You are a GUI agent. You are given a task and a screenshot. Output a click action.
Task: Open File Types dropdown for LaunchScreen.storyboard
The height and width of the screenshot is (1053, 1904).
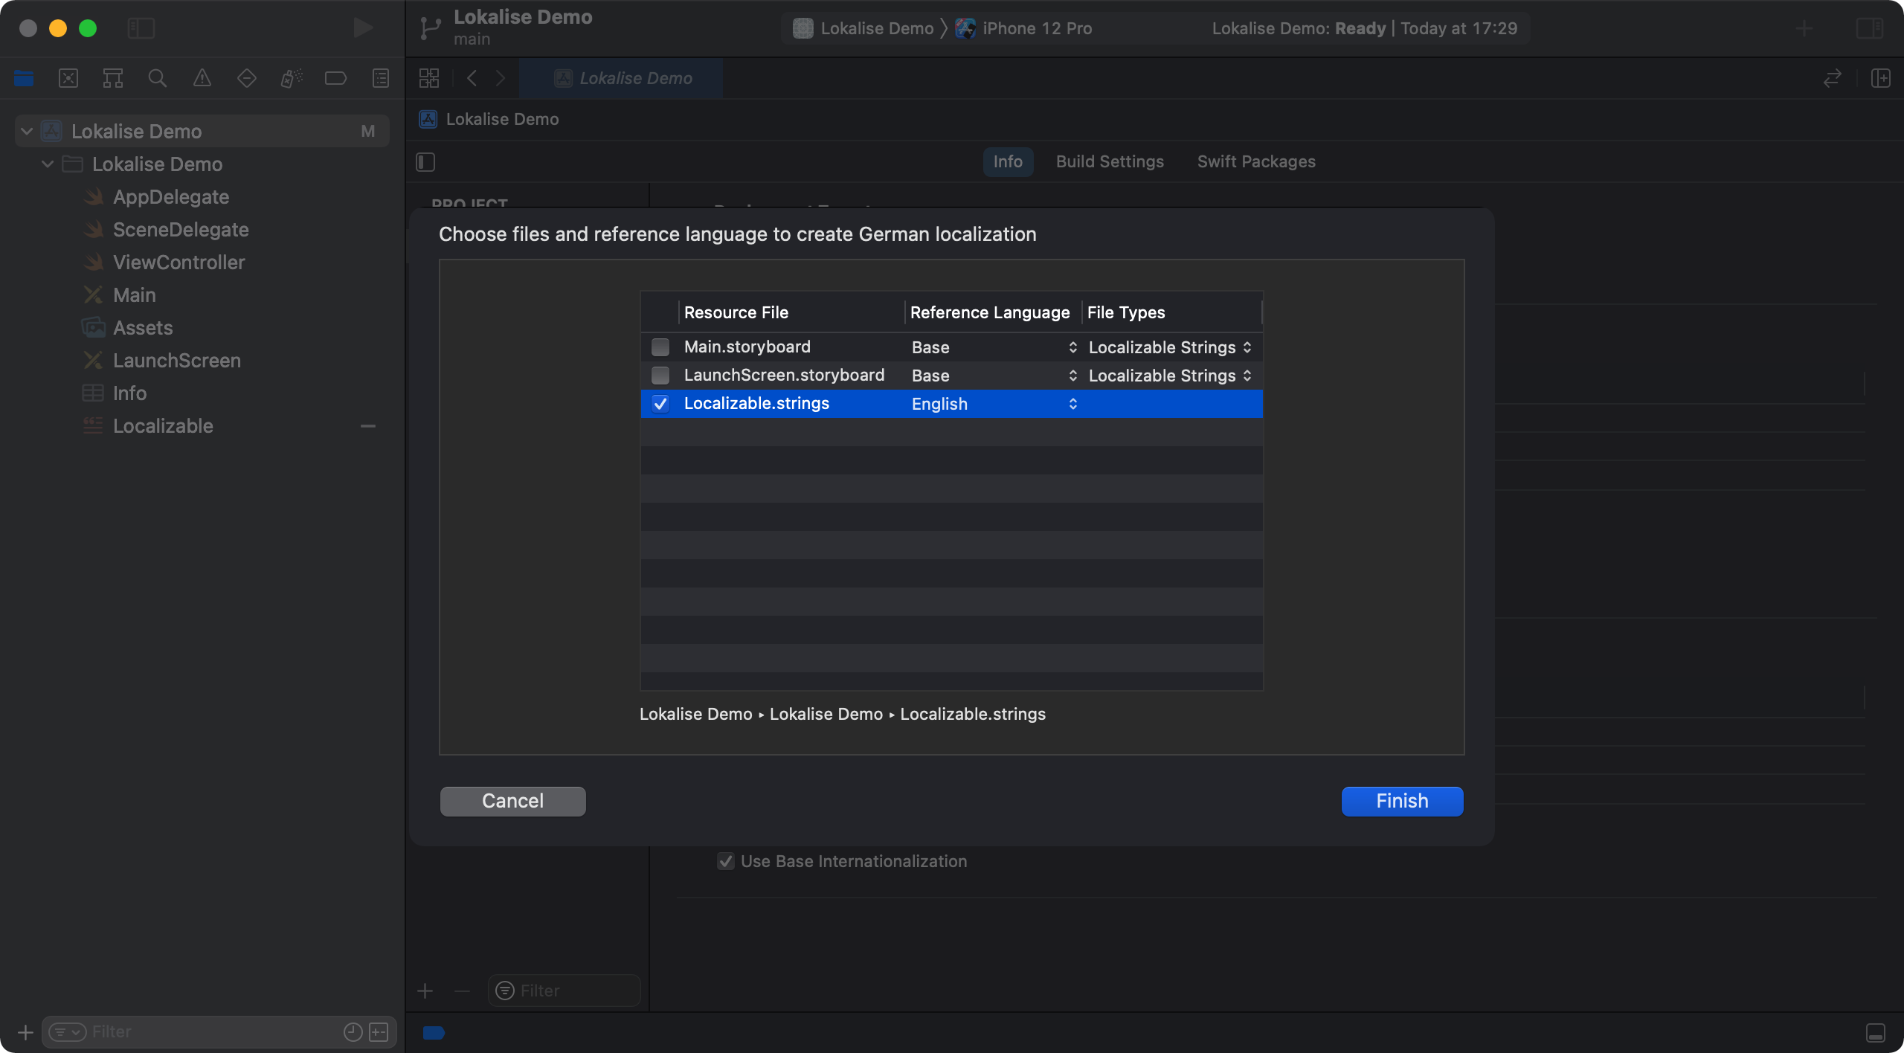pos(1171,376)
